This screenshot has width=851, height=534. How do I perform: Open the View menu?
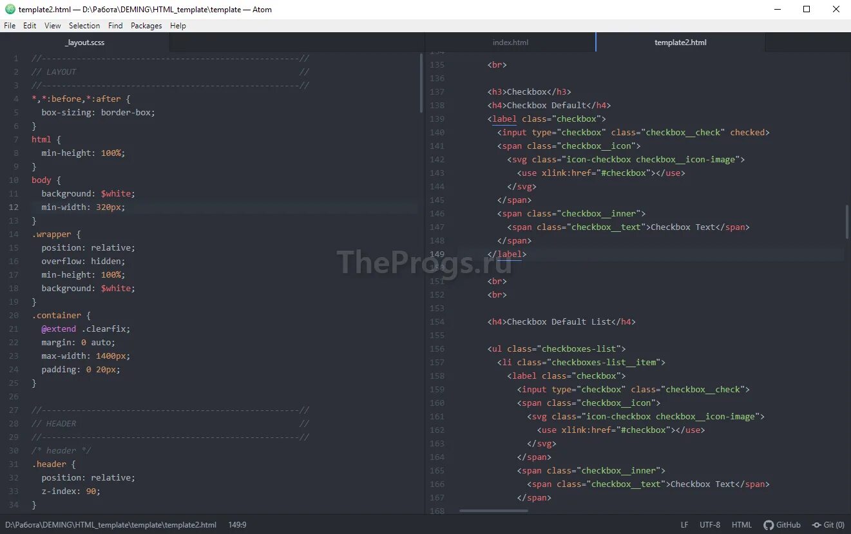[52, 25]
